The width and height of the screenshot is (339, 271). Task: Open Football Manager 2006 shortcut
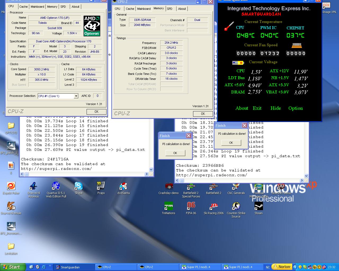pyautogui.click(x=258, y=191)
